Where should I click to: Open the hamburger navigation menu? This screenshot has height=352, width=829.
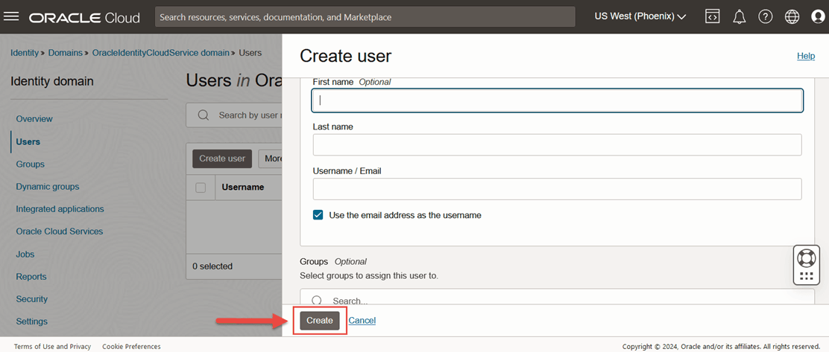[x=11, y=16]
